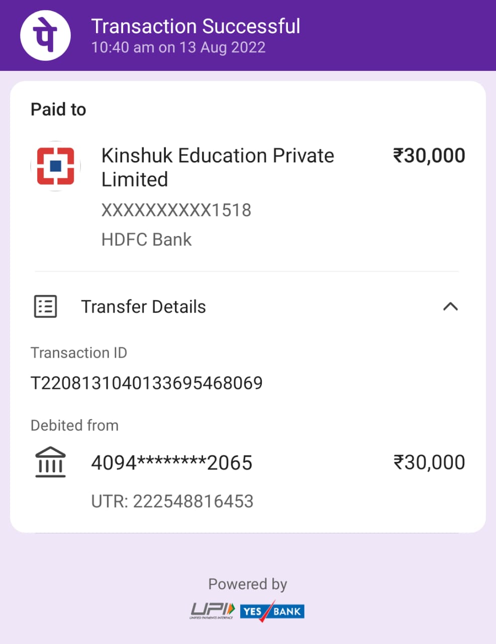Click the HDFC Bank logo
496x644 pixels.
[56, 166]
